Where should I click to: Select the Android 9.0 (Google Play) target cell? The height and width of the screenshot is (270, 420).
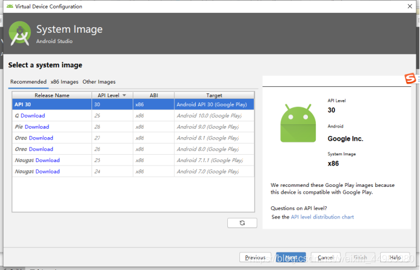(x=214, y=127)
